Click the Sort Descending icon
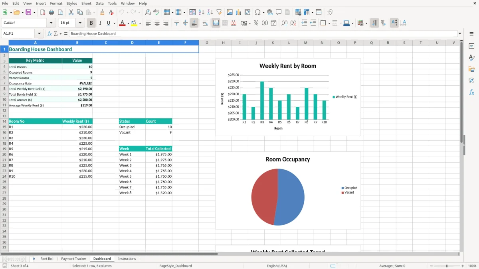Screen dimensions: 479x269 click(x=210, y=12)
